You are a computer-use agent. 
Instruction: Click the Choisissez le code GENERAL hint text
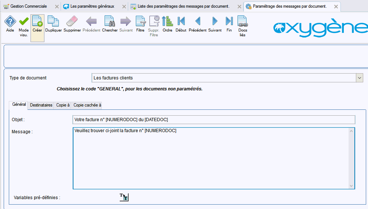click(x=130, y=89)
